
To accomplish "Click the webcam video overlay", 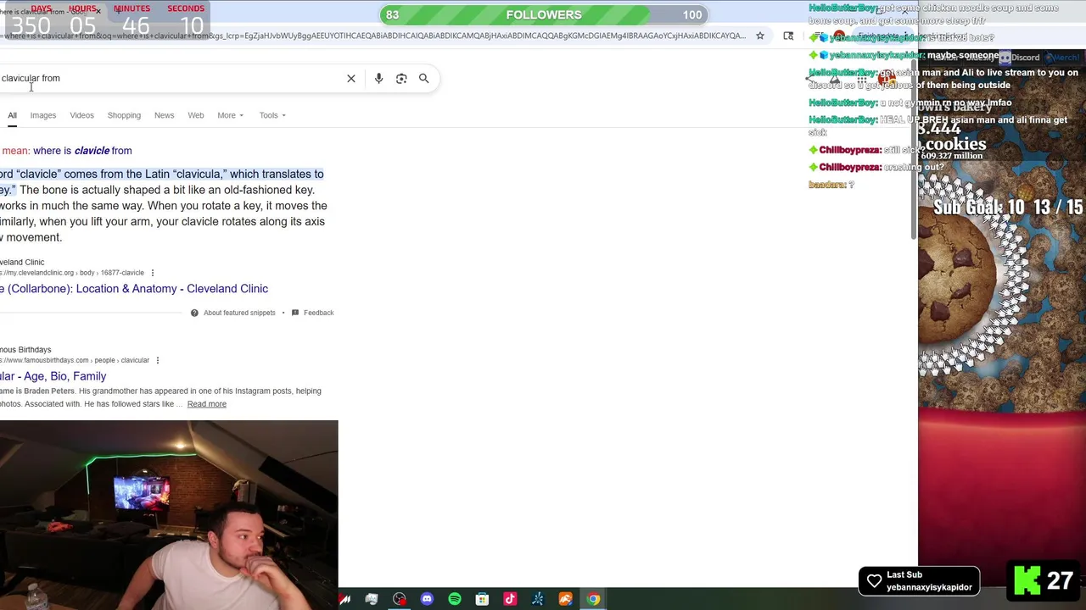I will click(x=169, y=515).
